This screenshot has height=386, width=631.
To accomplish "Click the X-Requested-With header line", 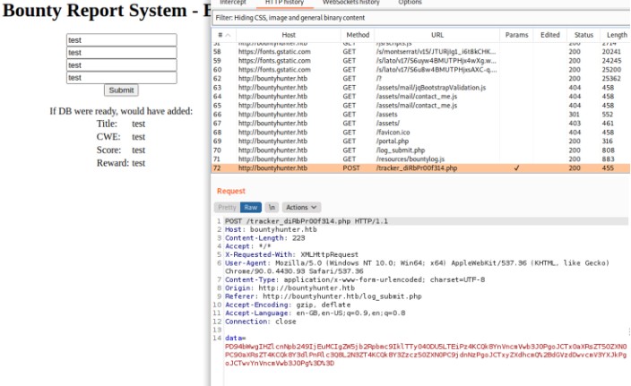I will (291, 254).
